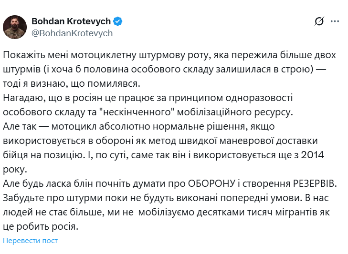The image size is (348, 254).
Task: Click the year '2014' in the post
Action: (x=313, y=155)
